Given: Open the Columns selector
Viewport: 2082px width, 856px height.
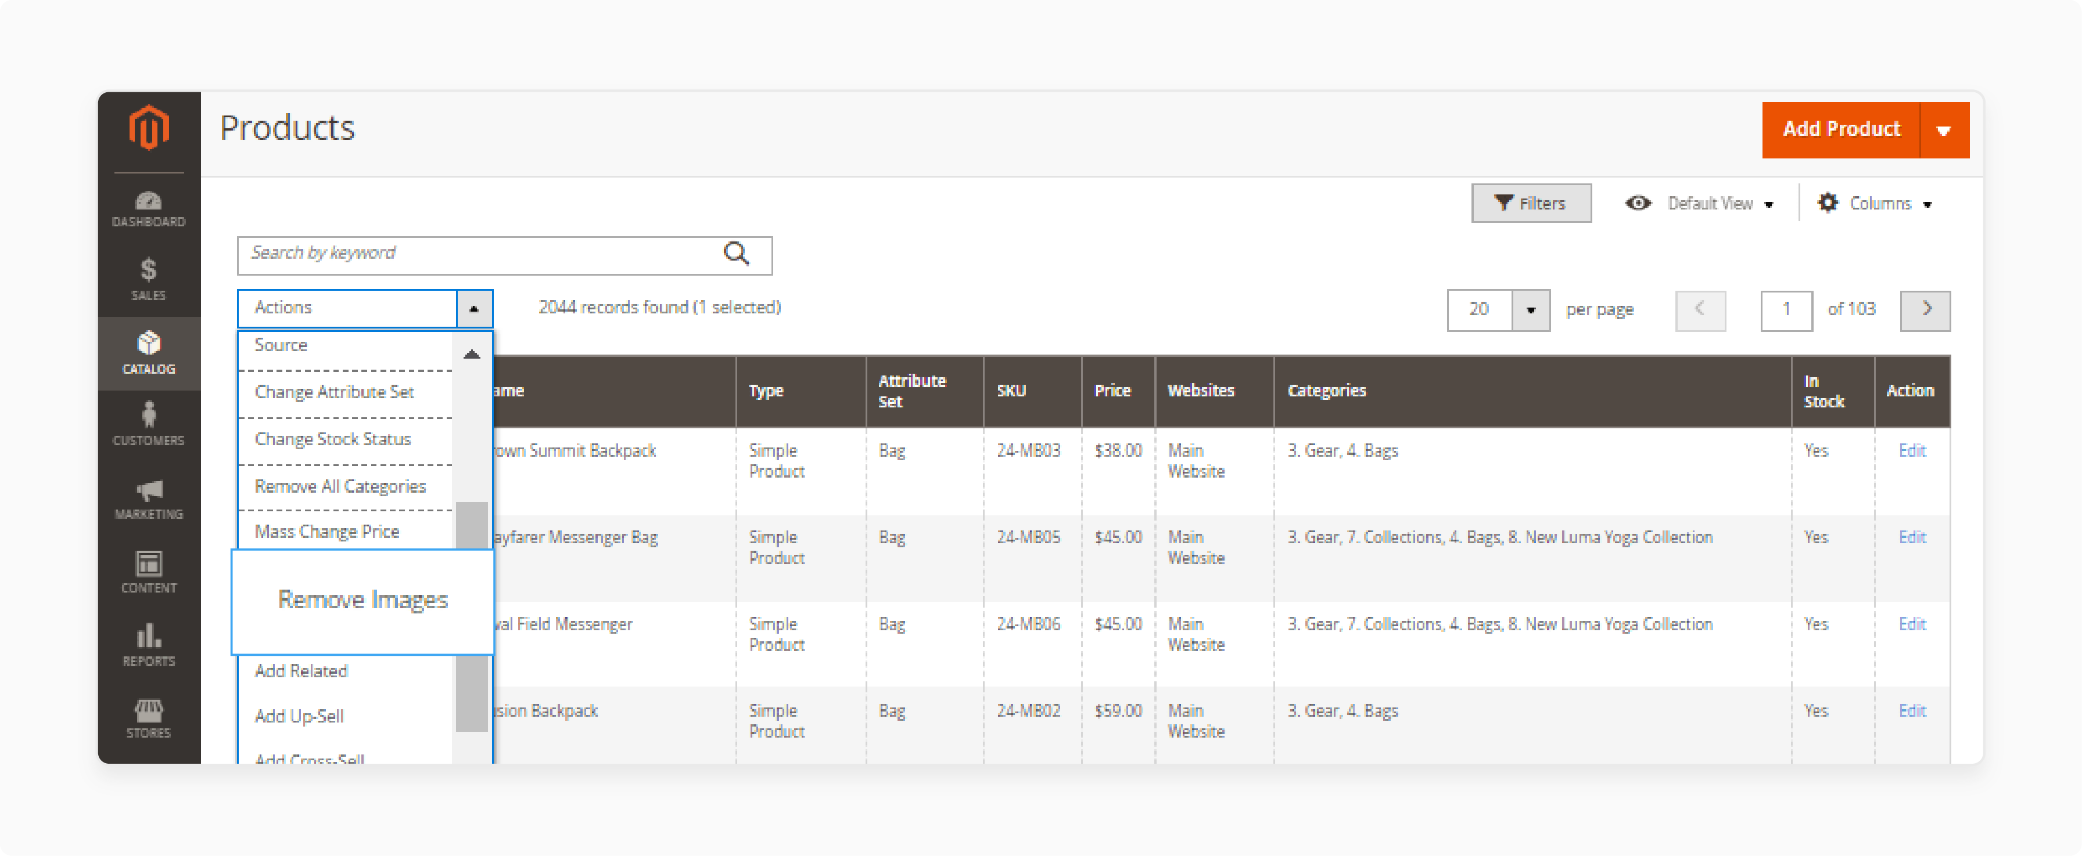Looking at the screenshot, I should point(1876,204).
